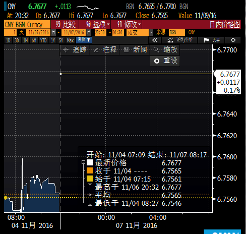Open the start date calendar picker icon

pos(53,32)
